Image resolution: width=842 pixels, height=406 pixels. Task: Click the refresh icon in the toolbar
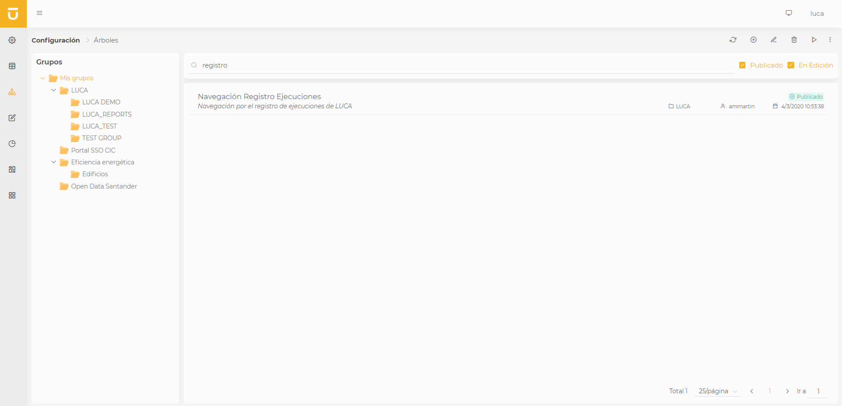pos(733,40)
